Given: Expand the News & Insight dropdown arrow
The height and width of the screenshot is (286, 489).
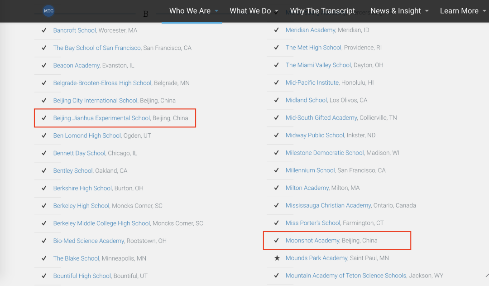Looking at the screenshot, I should point(427,11).
